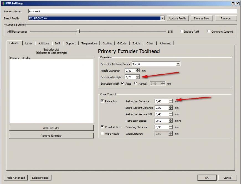Viewport: 241px width, 184px height.
Task: Click the Nozzle Diameter value field
Action: coord(130,71)
